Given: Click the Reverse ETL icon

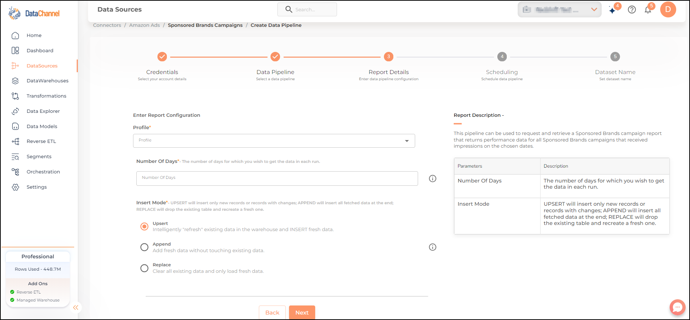Looking at the screenshot, I should [15, 141].
